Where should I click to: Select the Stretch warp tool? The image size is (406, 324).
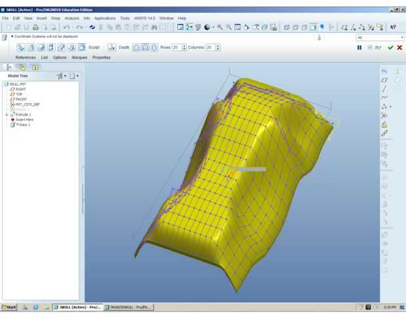point(51,47)
